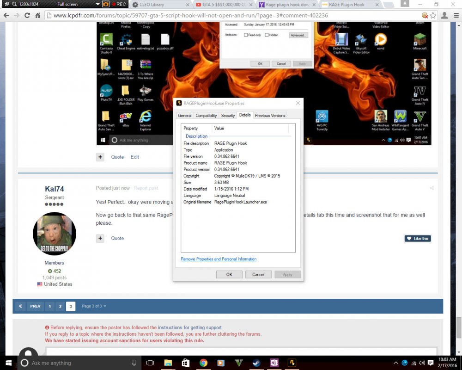The width and height of the screenshot is (462, 370).
Task: Click the plus multiquote button beside Edit
Action: point(100,157)
